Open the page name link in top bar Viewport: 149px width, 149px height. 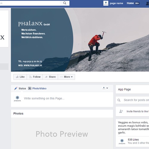(x=117, y=3)
